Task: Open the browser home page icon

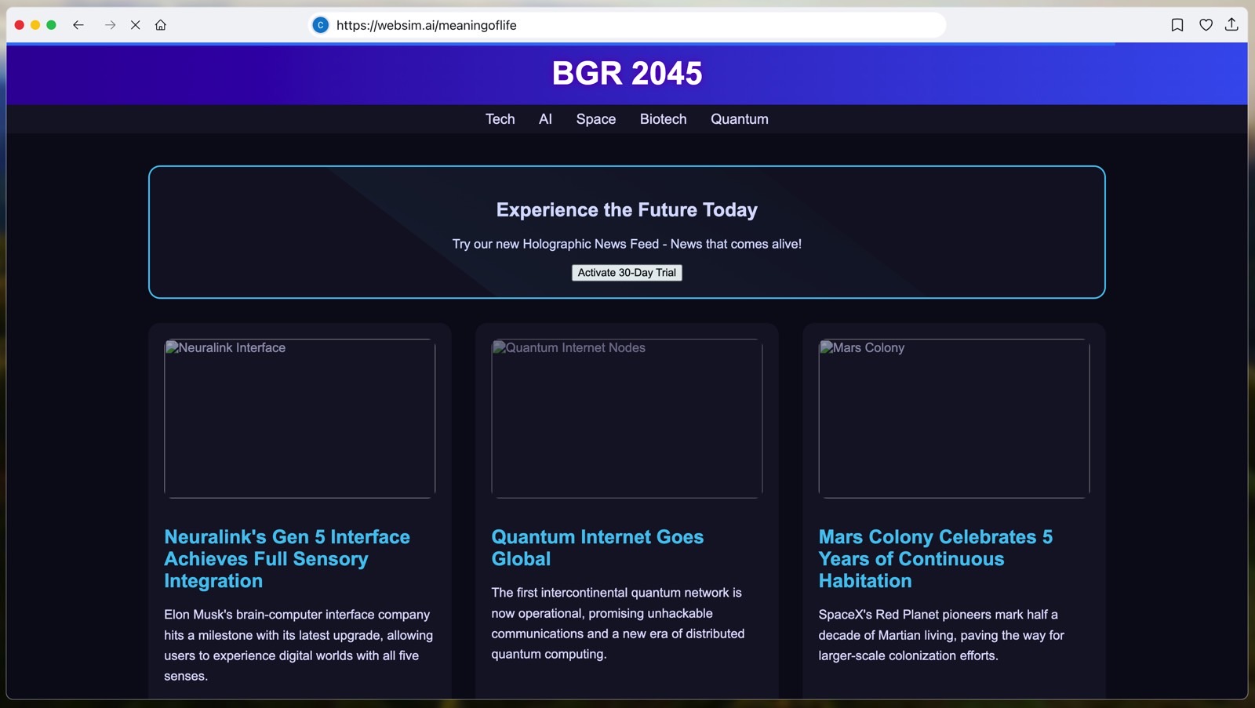Action: [x=161, y=25]
